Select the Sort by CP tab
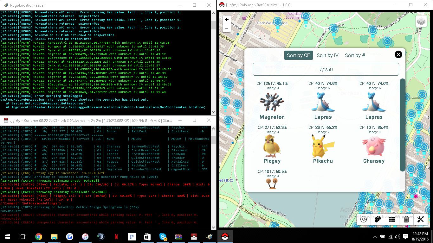433x243 pixels. [299, 55]
